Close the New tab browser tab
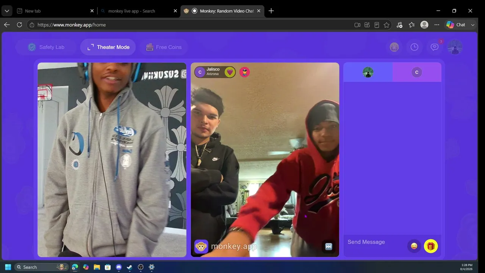485x273 pixels. click(x=92, y=11)
